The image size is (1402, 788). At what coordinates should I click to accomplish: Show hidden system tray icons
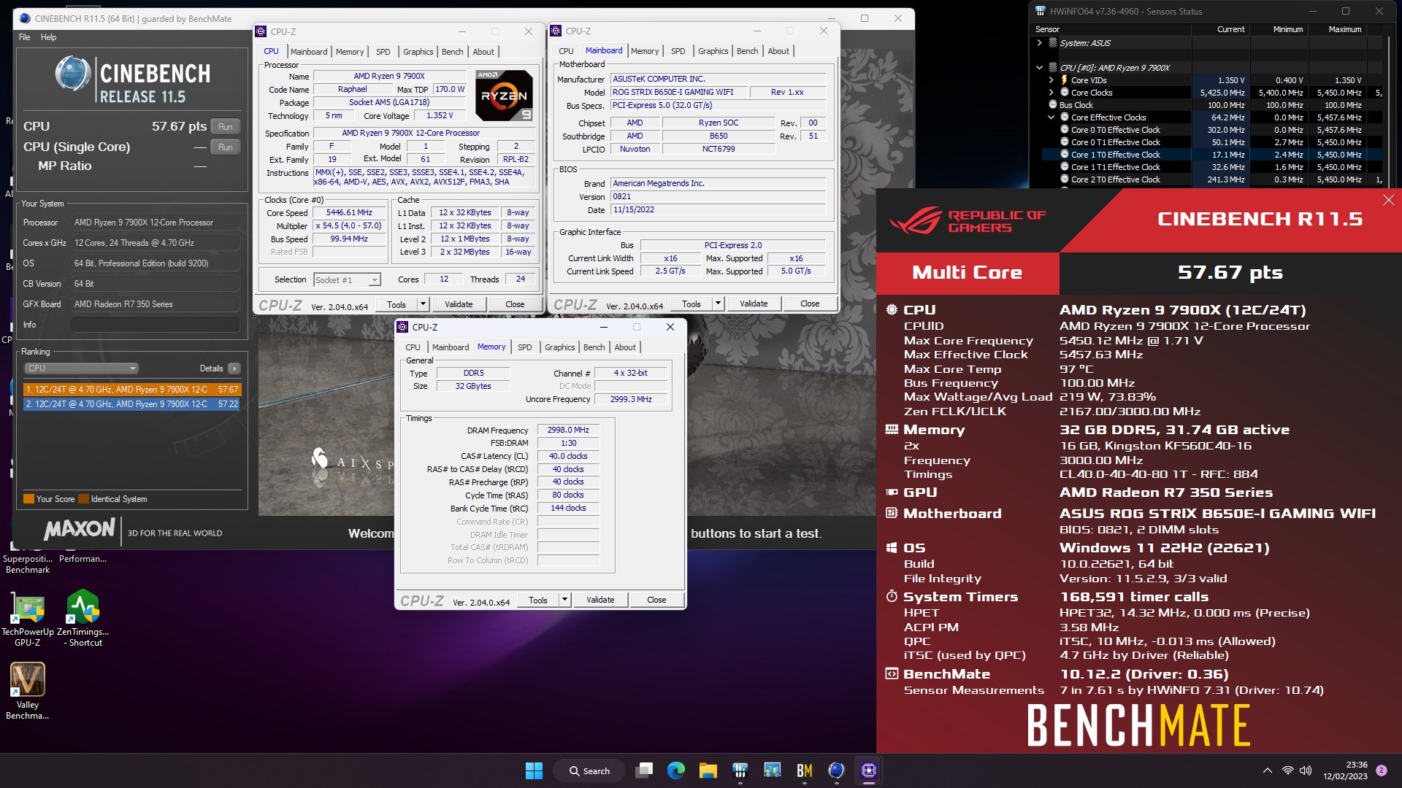[x=1268, y=770]
